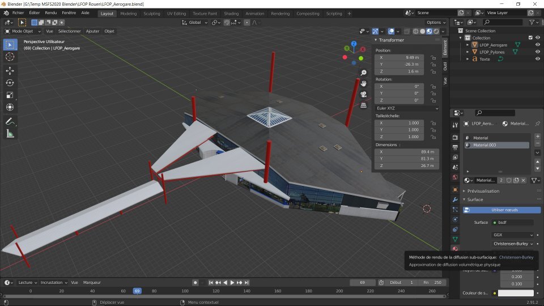The width and height of the screenshot is (544, 306).
Task: Open the Euler XYZ rotation mode dropdown
Action: pos(407,108)
